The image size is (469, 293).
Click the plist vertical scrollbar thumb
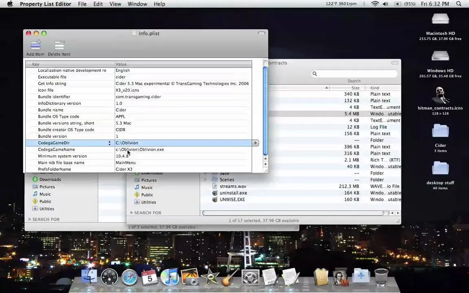click(265, 111)
